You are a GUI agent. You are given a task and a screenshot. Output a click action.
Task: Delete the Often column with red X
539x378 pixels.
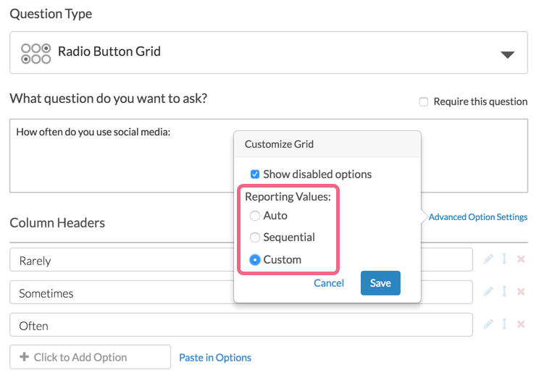[520, 324]
